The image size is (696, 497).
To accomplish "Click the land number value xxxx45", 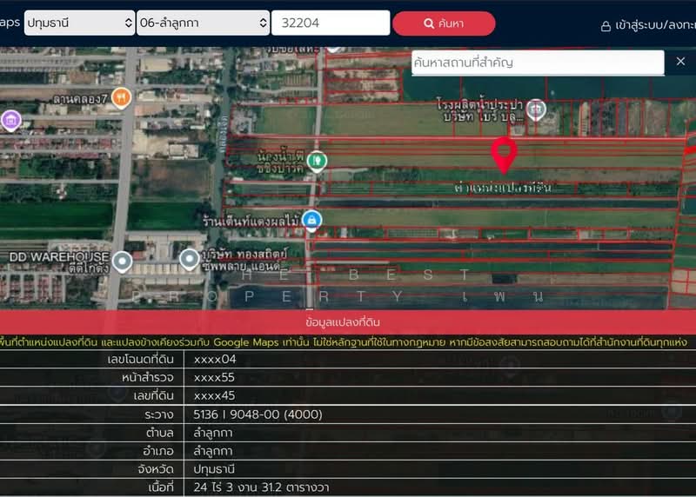I will [x=214, y=395].
